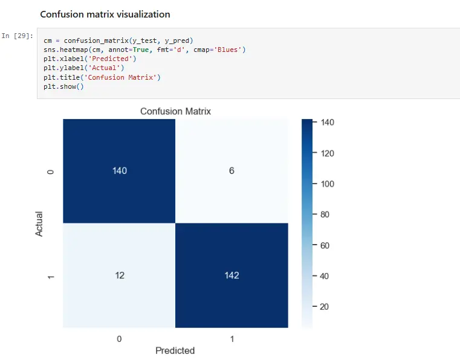
Task: Click the "Confusion Matrix" plot title
Action: 175,112
